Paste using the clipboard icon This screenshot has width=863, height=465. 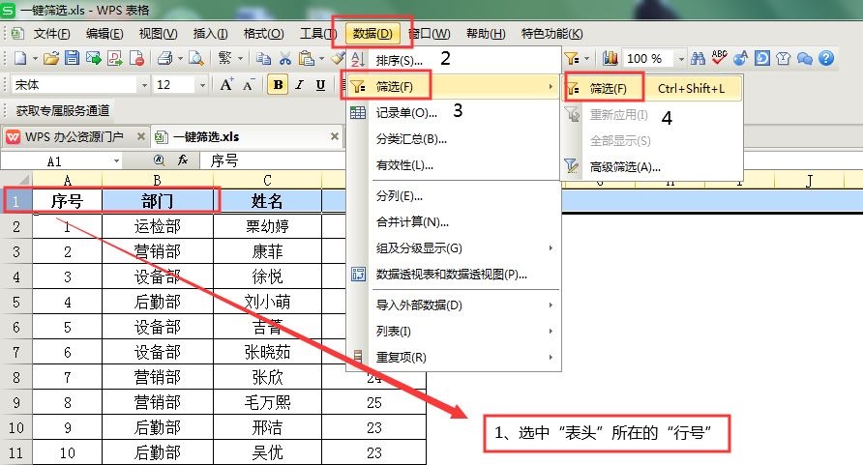click(306, 58)
